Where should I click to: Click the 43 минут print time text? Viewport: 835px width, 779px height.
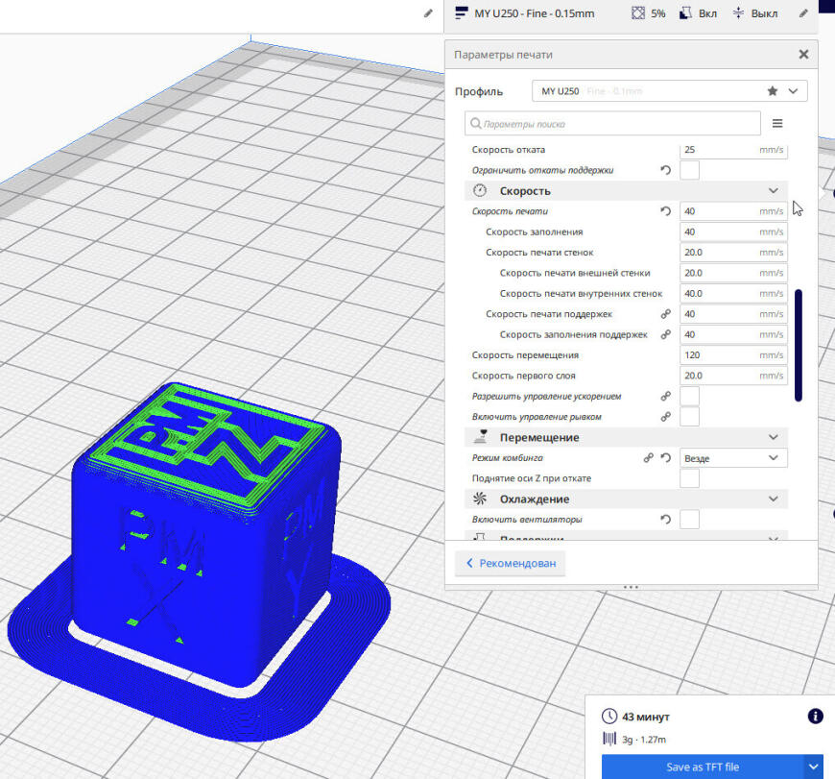coord(645,717)
